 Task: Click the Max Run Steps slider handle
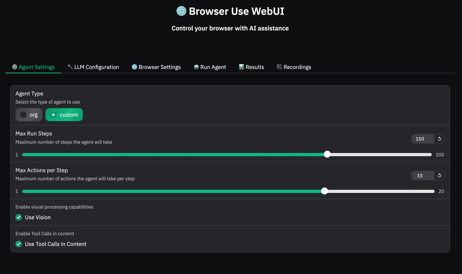[327, 154]
